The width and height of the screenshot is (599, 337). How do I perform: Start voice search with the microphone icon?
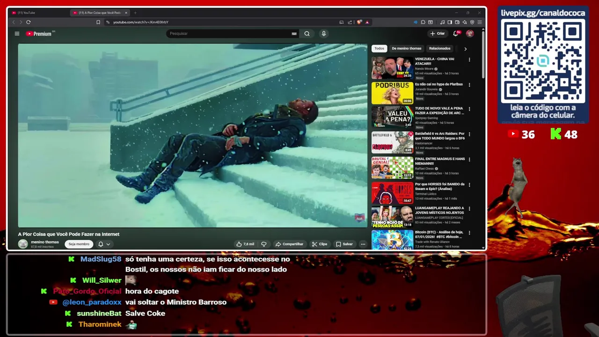pos(323,34)
